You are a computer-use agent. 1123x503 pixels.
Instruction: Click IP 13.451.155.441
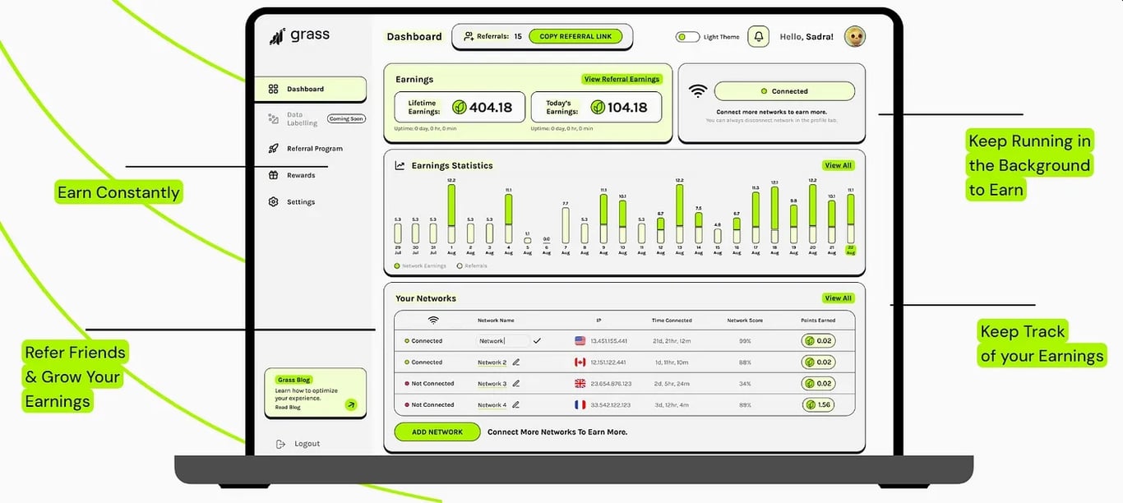tap(608, 340)
